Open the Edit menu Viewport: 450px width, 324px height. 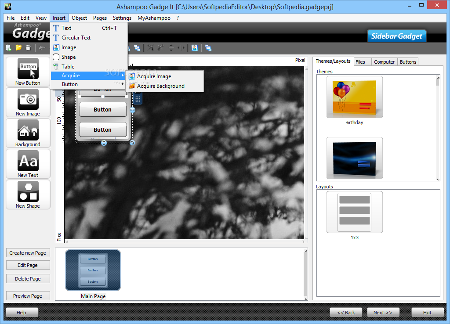(x=25, y=18)
